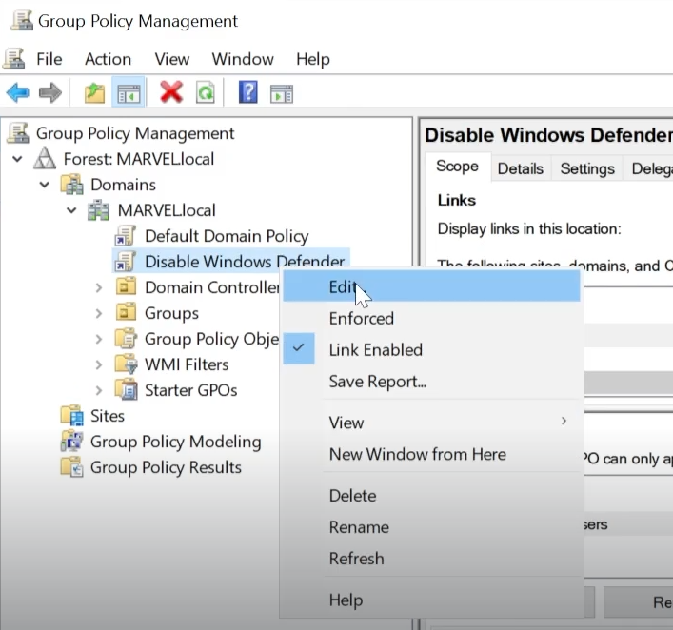Open the View submenu arrow in context menu
673x630 pixels.
tap(564, 421)
